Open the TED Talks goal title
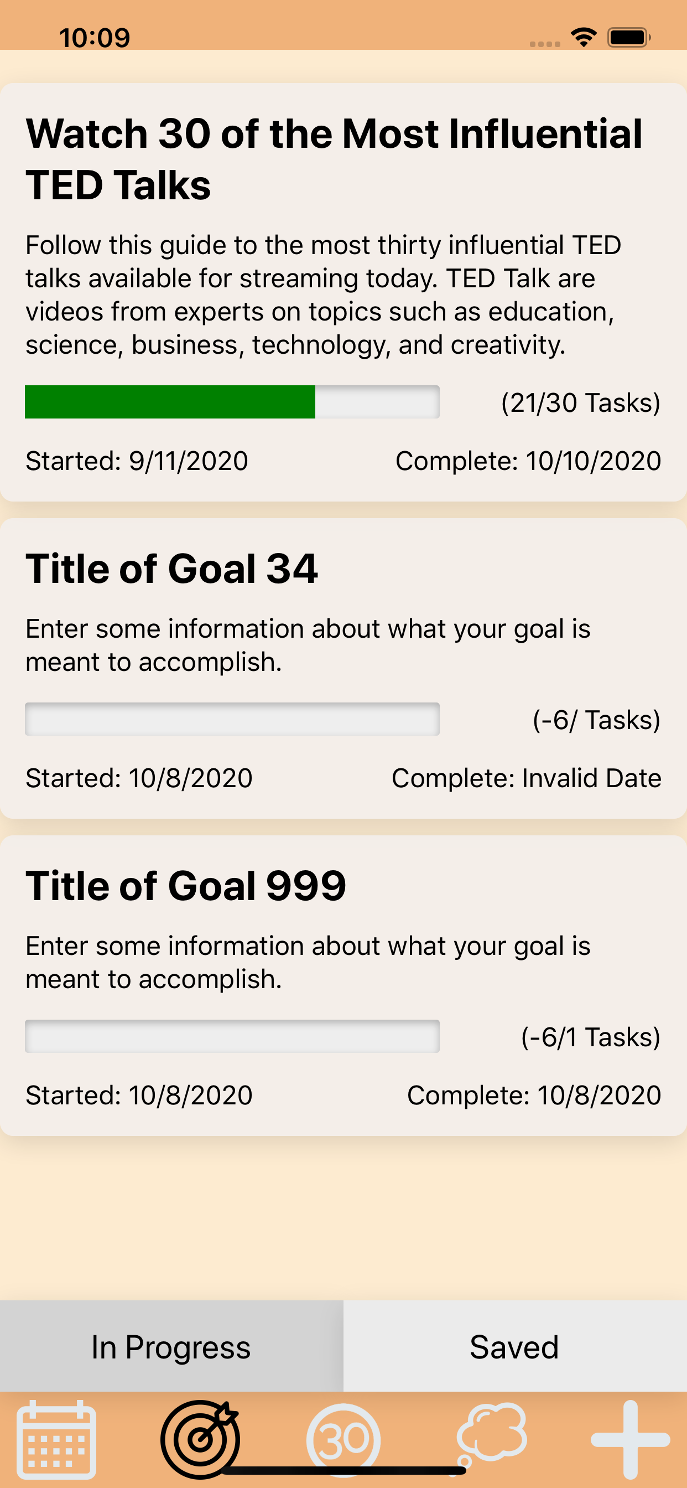687x1488 pixels. click(334, 159)
